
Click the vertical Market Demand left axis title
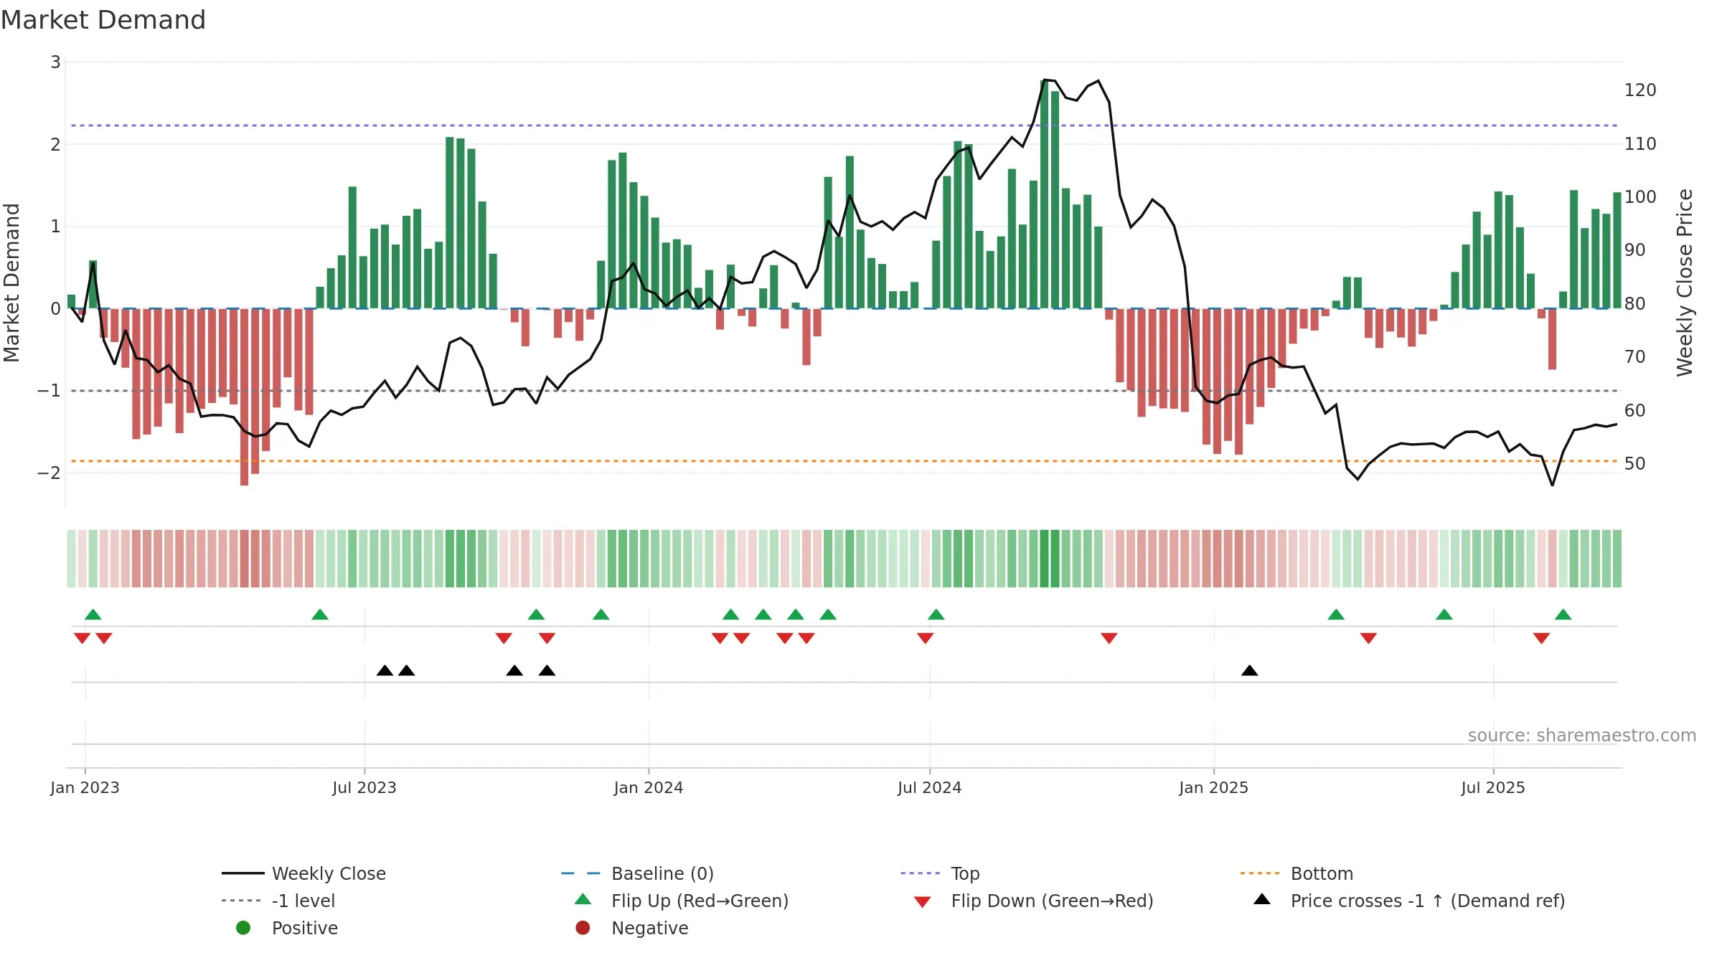tap(11, 283)
